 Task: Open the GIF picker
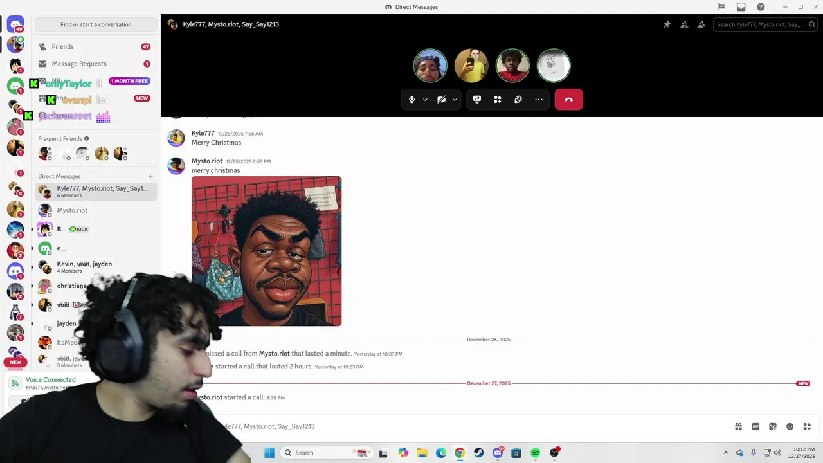755,426
